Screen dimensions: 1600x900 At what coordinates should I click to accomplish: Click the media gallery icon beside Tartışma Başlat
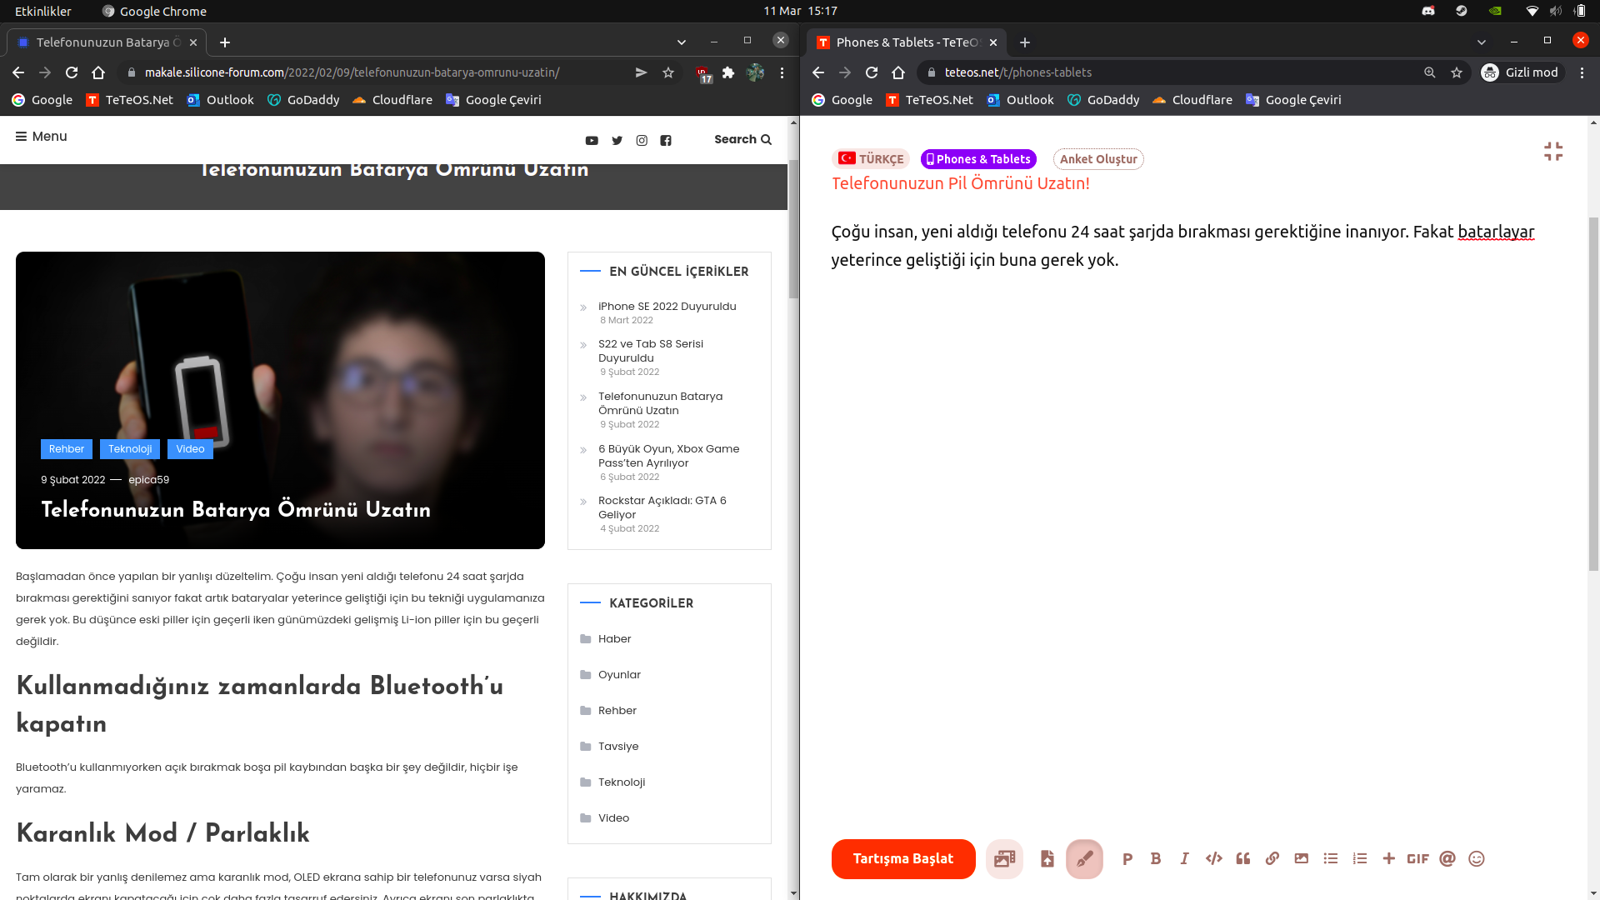click(1005, 858)
